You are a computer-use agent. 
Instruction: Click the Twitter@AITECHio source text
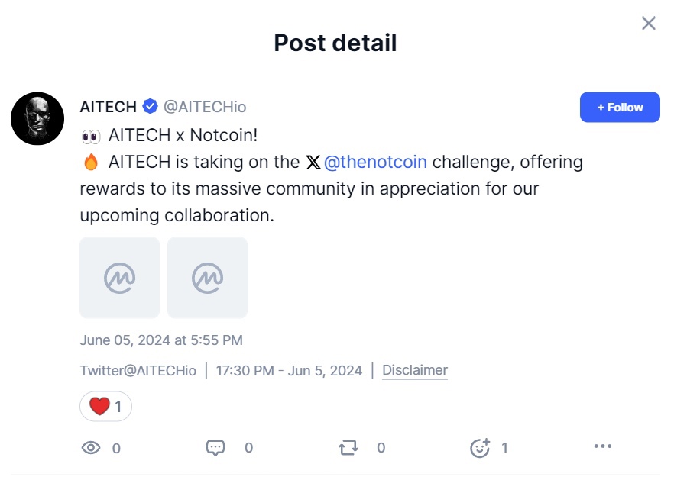[x=138, y=371]
